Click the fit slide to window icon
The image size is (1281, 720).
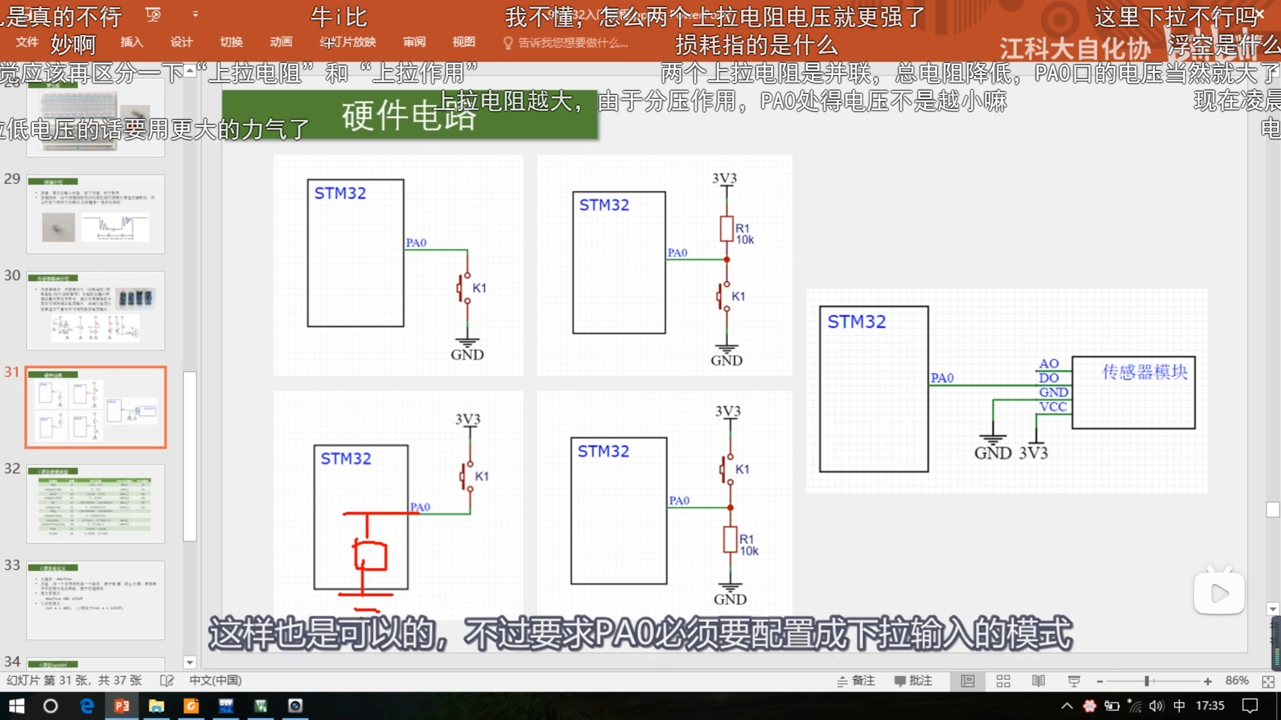1268,682
